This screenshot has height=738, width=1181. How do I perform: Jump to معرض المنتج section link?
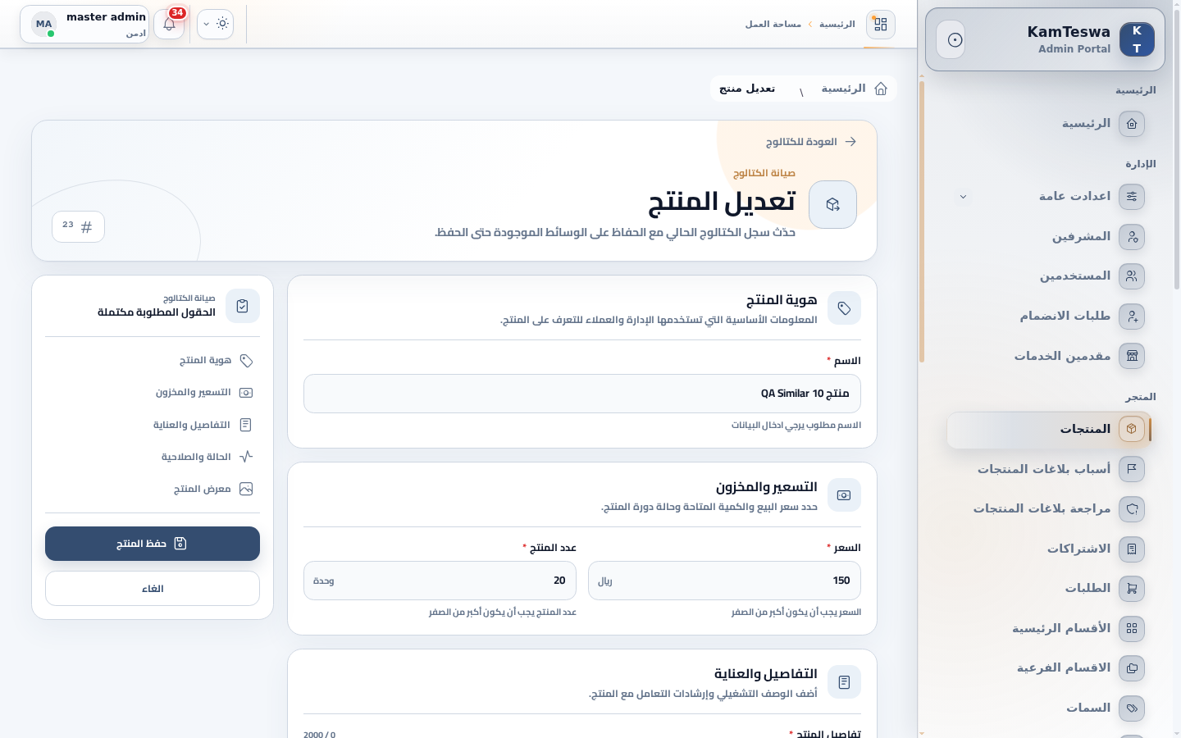(213, 489)
